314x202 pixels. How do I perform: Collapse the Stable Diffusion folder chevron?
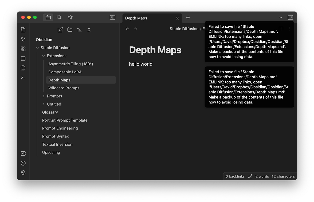[37, 48]
